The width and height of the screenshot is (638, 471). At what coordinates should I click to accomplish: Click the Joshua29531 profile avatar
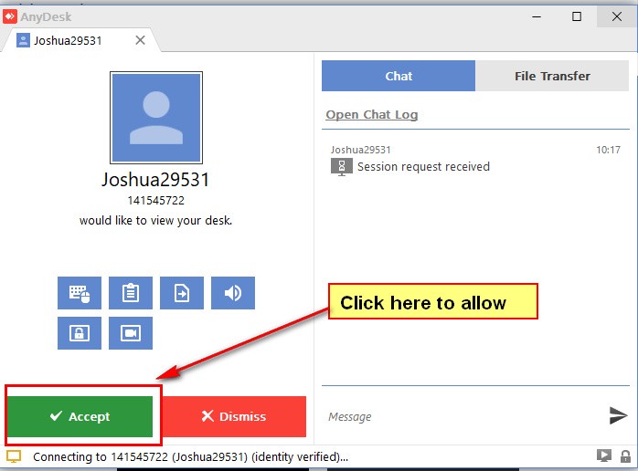point(156,118)
